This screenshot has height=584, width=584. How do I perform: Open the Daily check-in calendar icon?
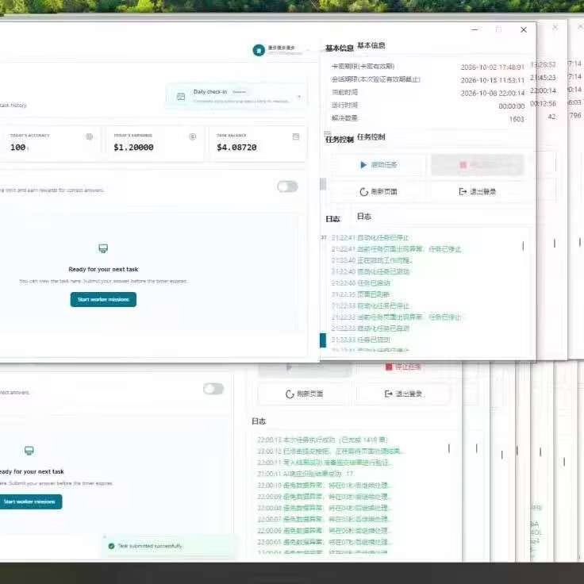(181, 97)
